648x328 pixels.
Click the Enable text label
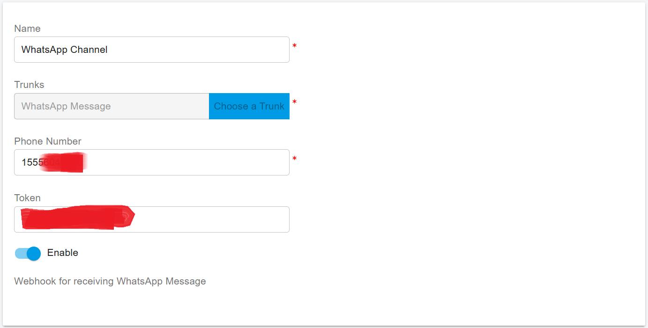coord(62,253)
